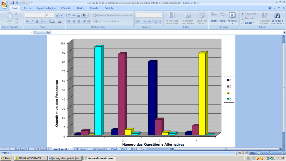
Task: Save the workbook with the floppy disk icon
Action: click(x=12, y=3)
